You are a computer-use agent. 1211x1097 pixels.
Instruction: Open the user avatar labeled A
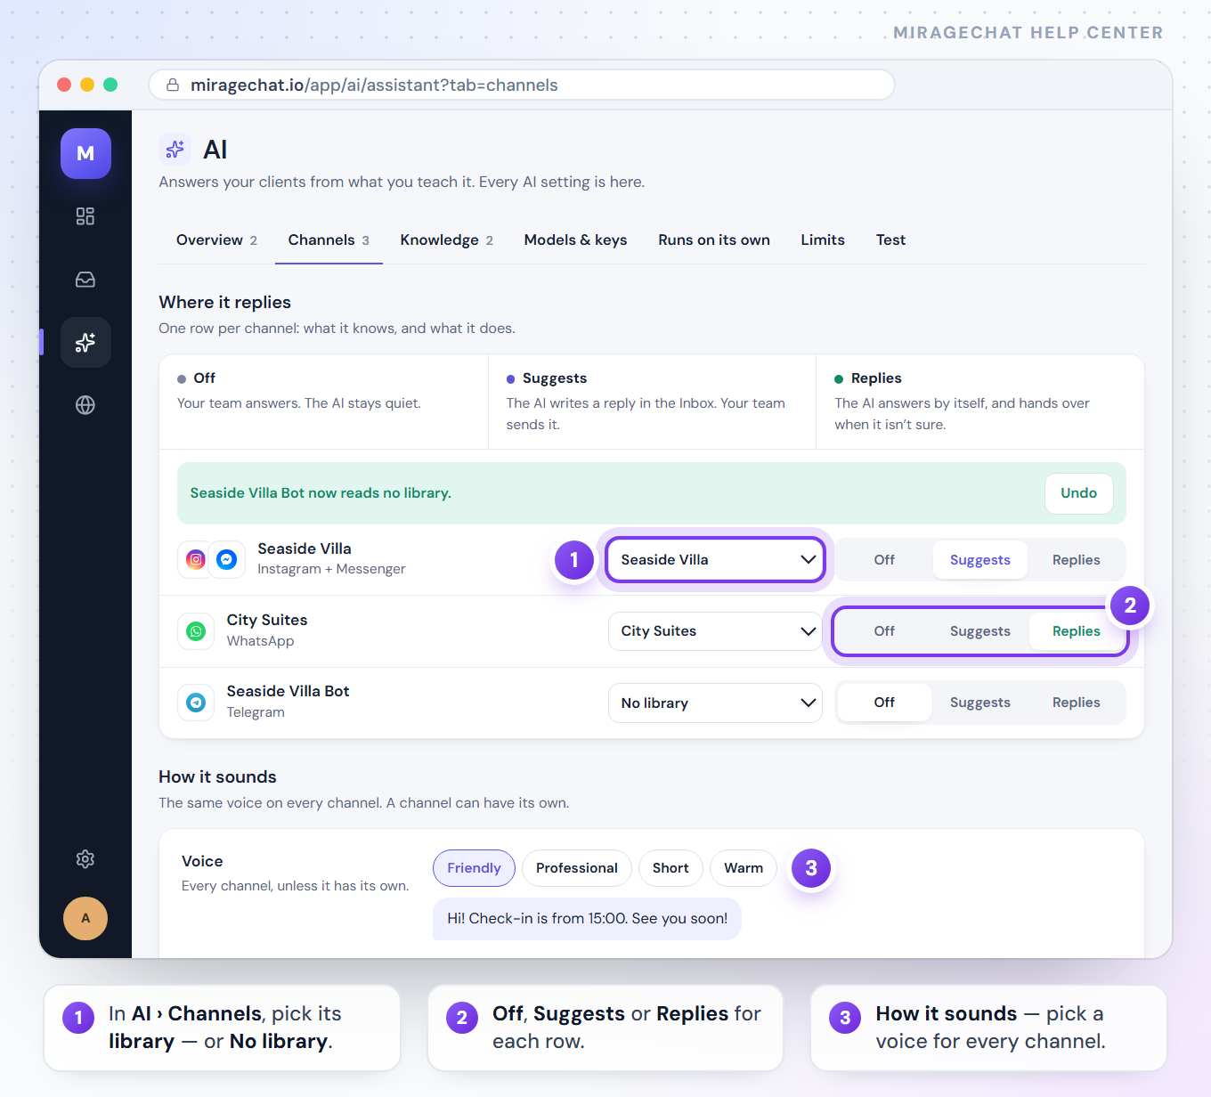85,918
